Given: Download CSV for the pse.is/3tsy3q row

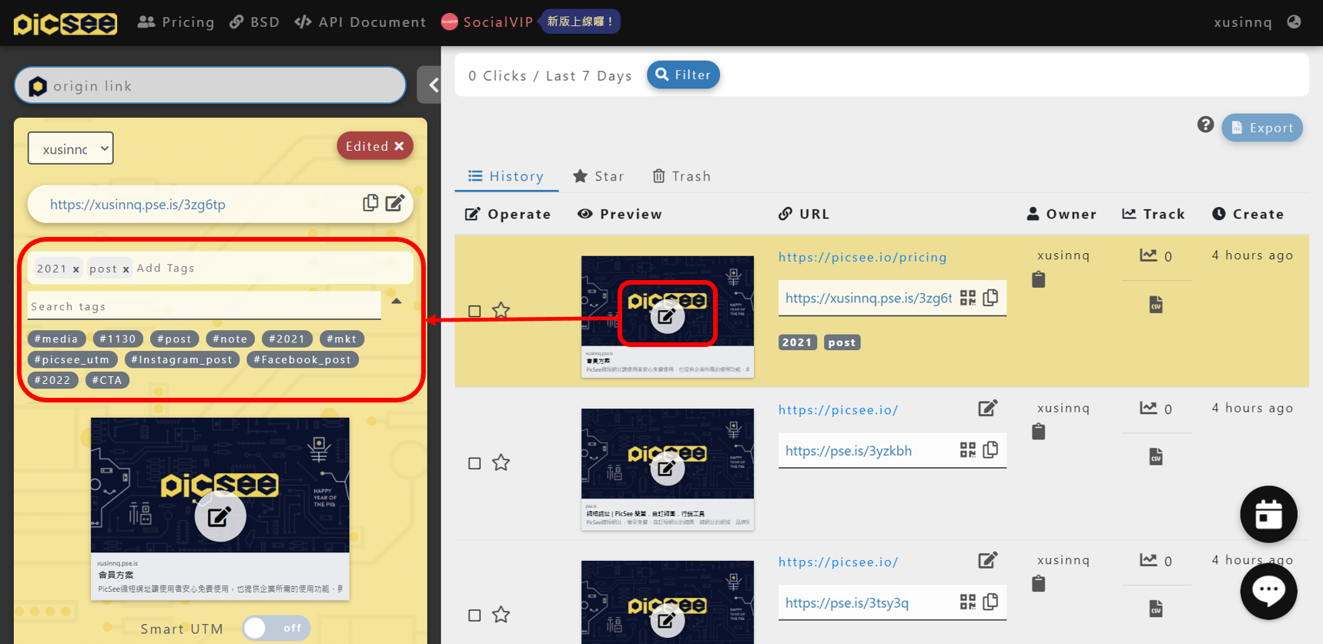Looking at the screenshot, I should (x=1156, y=609).
